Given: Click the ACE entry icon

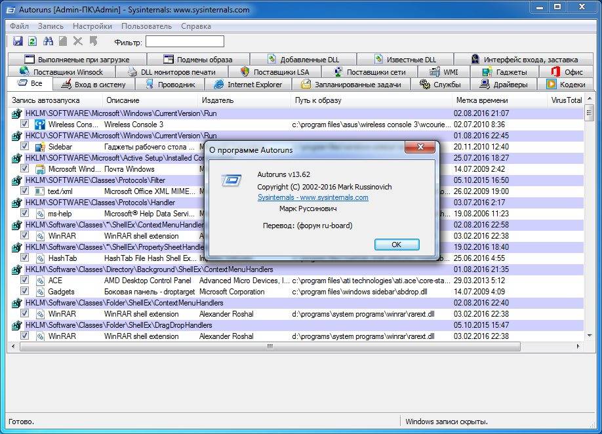Looking at the screenshot, I should pos(40,281).
